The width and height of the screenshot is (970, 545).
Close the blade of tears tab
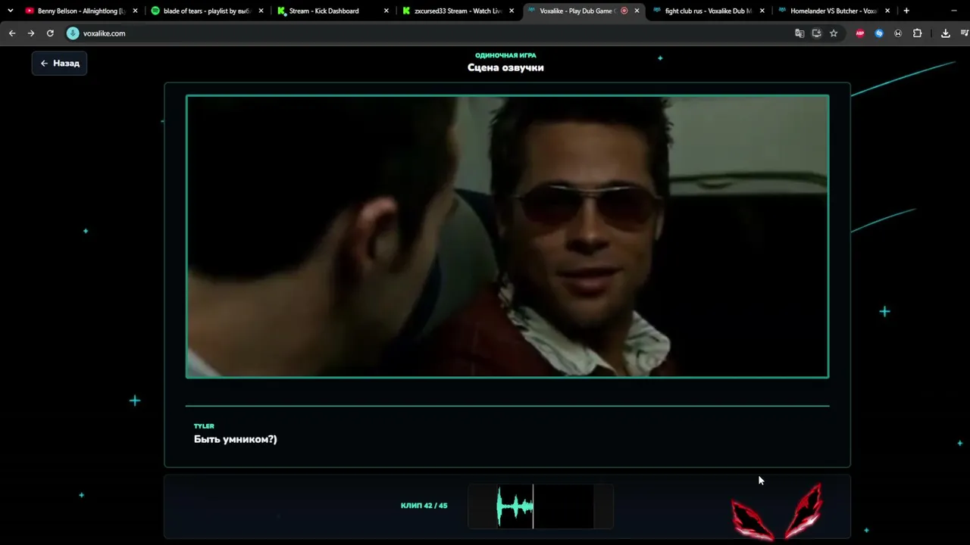[261, 11]
